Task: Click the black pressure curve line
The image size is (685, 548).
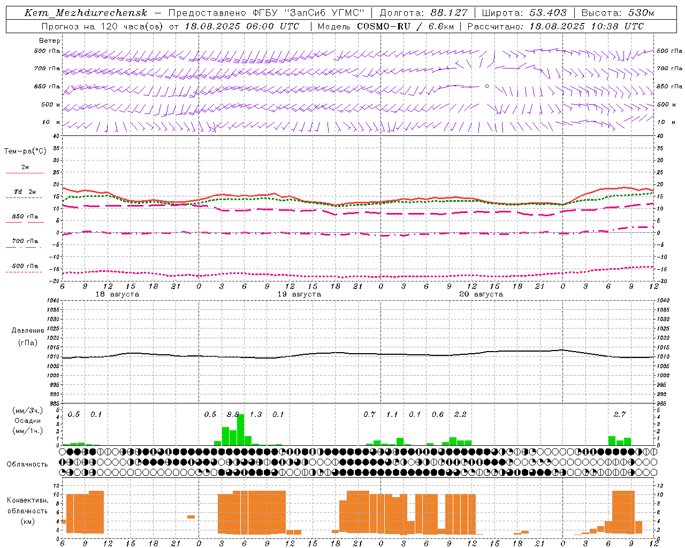Action: tap(358, 354)
